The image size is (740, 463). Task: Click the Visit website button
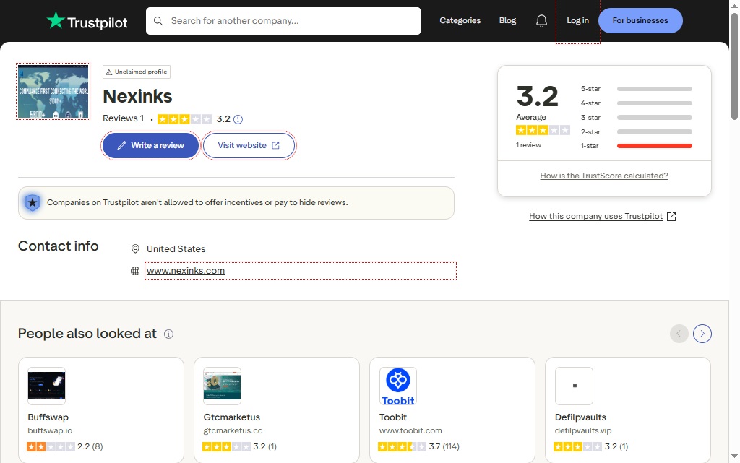pos(249,145)
